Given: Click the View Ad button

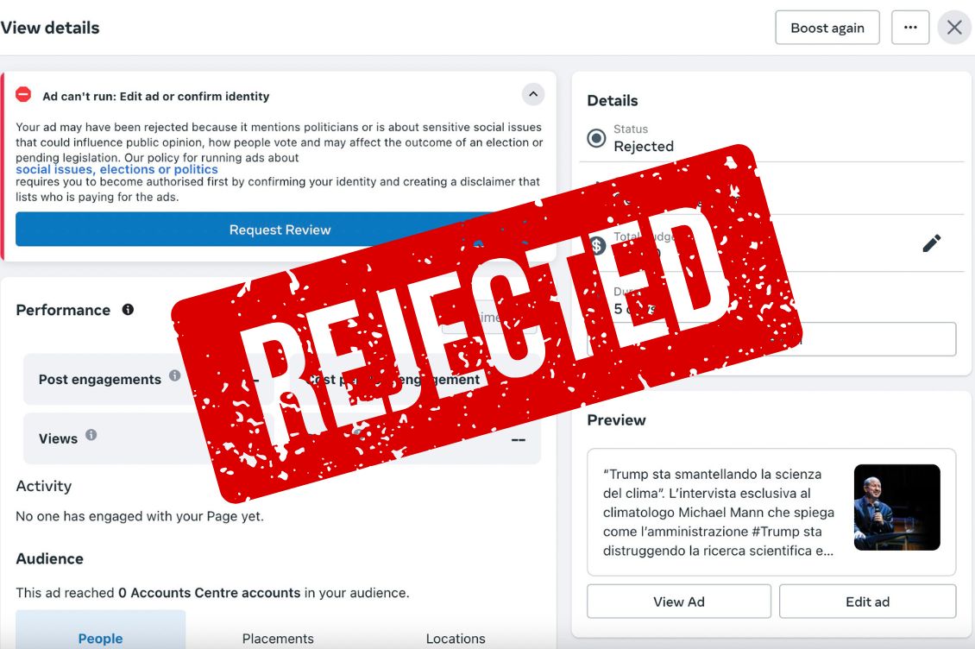Looking at the screenshot, I should point(679,602).
